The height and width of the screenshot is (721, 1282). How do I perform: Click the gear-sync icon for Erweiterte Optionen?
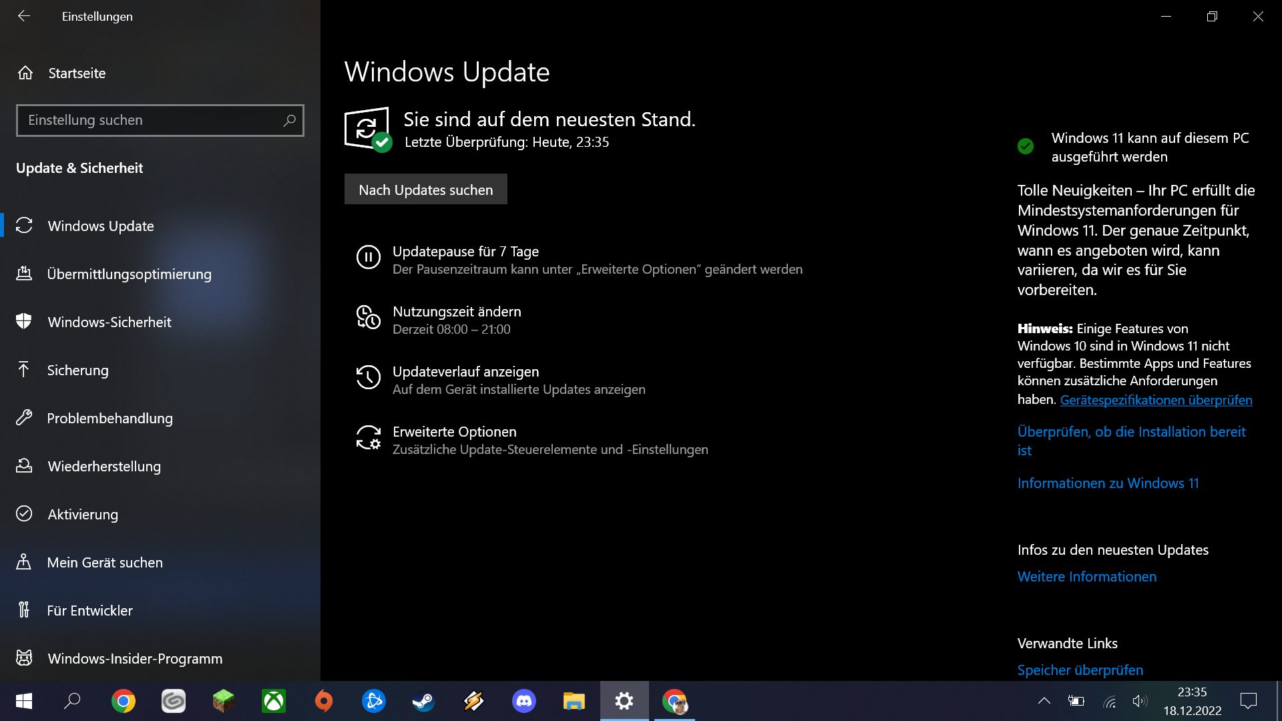pos(369,437)
